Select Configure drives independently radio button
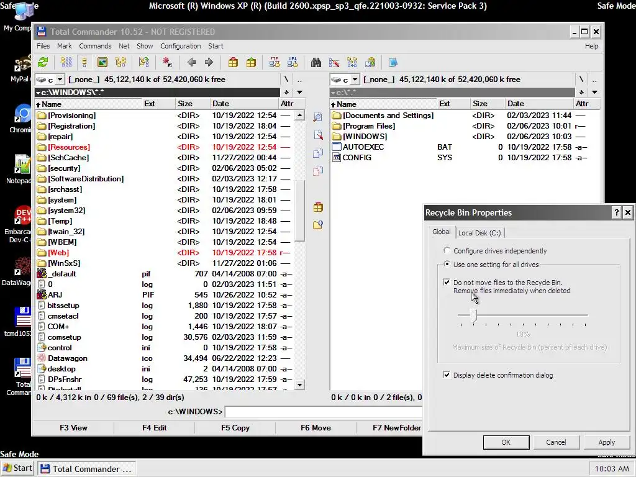The image size is (636, 477). (x=447, y=251)
